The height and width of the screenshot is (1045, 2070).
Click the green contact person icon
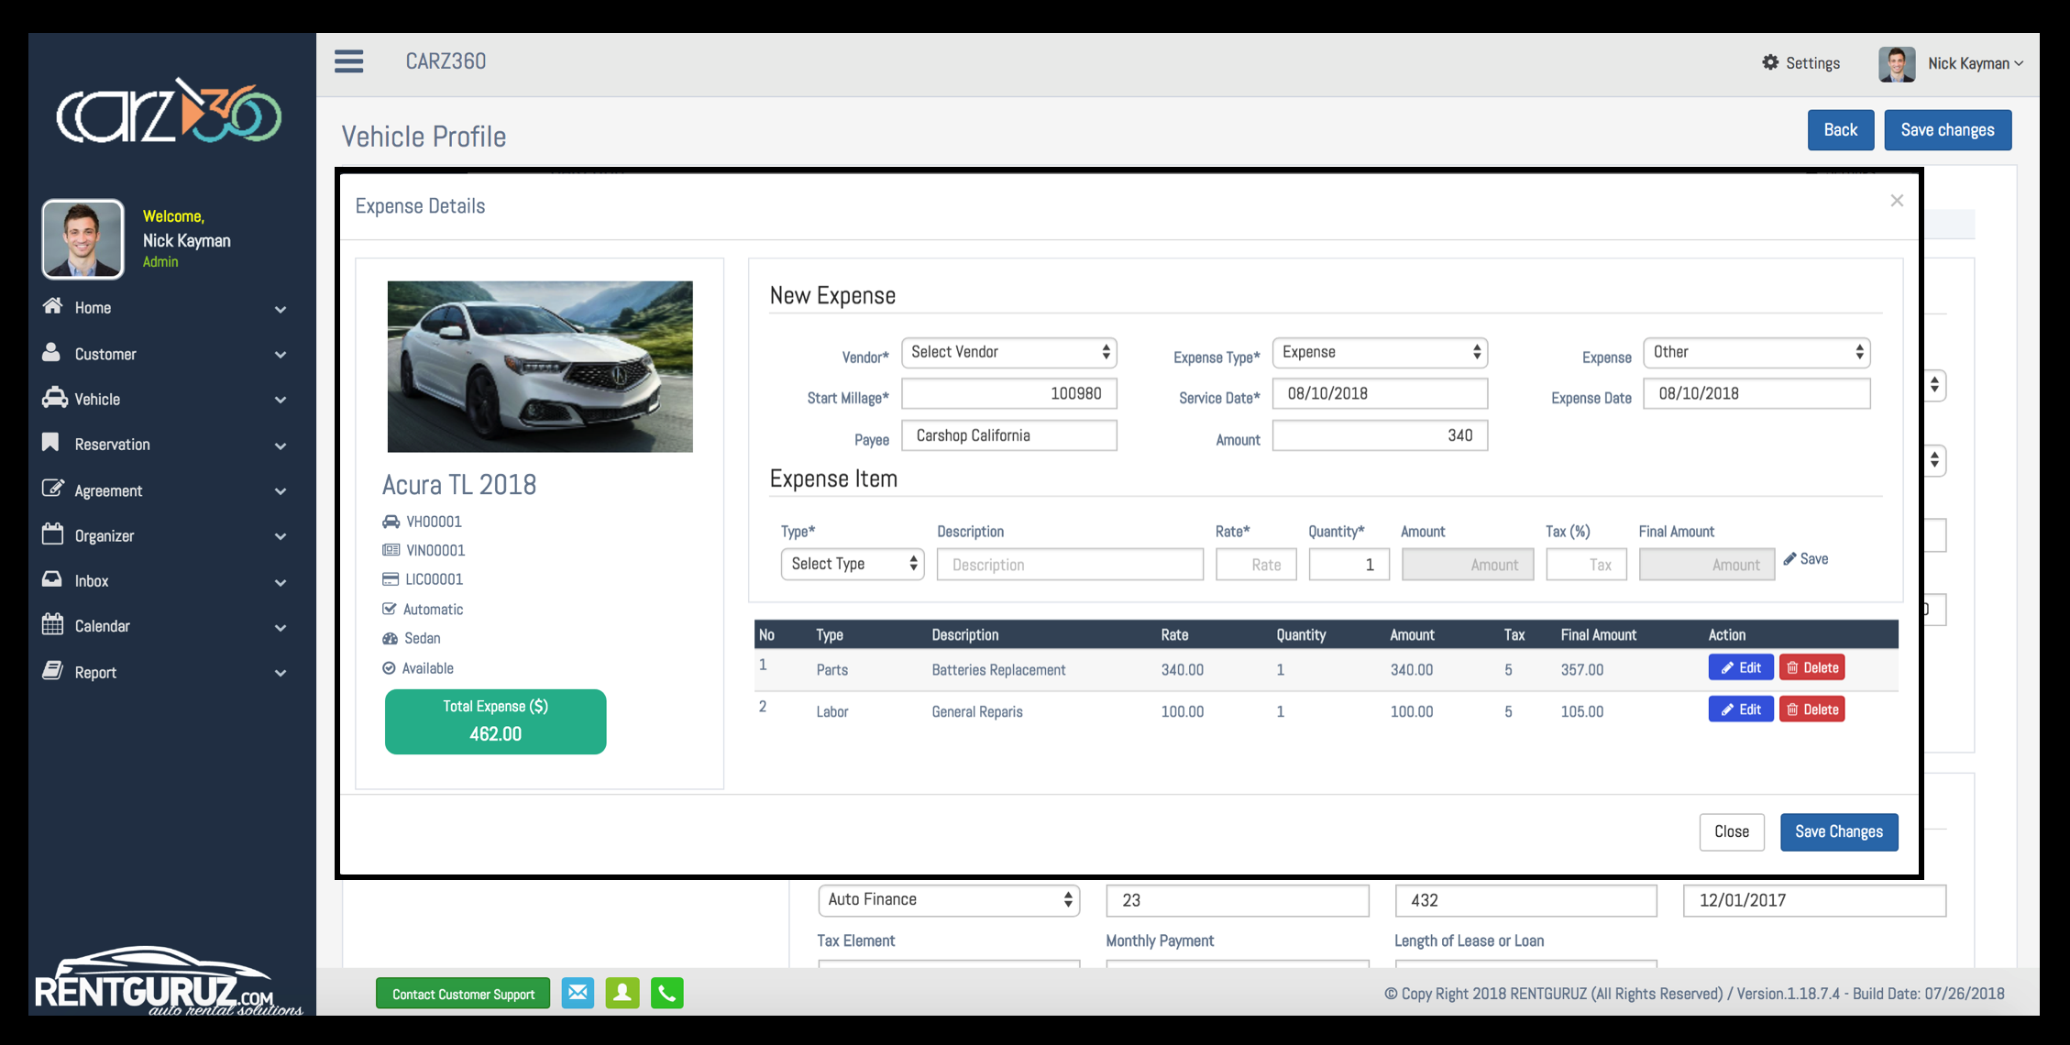tap(622, 993)
